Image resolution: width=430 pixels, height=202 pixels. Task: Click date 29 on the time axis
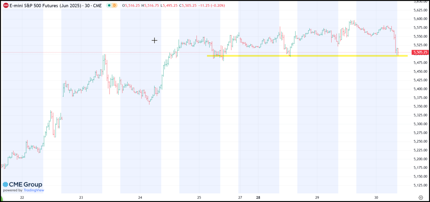[x=317, y=198]
